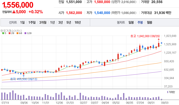Click the purple 거래량 legend square
Screen dimensions: 179x105
(168, 92)
